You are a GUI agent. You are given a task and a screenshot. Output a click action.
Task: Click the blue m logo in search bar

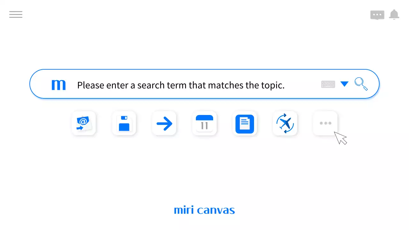tap(58, 85)
